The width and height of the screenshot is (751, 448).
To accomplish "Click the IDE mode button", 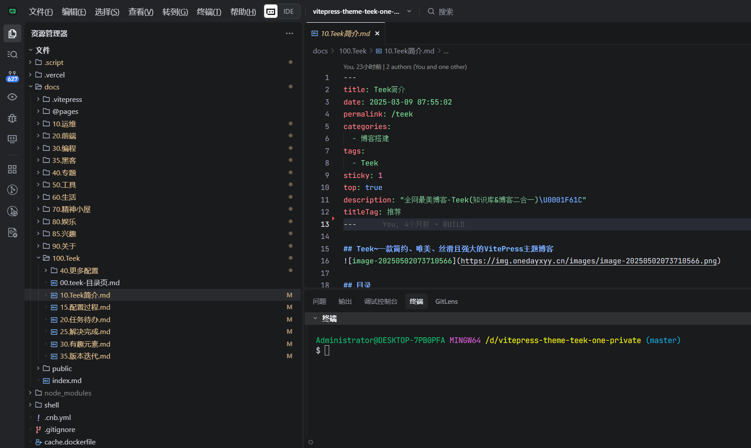I will tap(289, 12).
